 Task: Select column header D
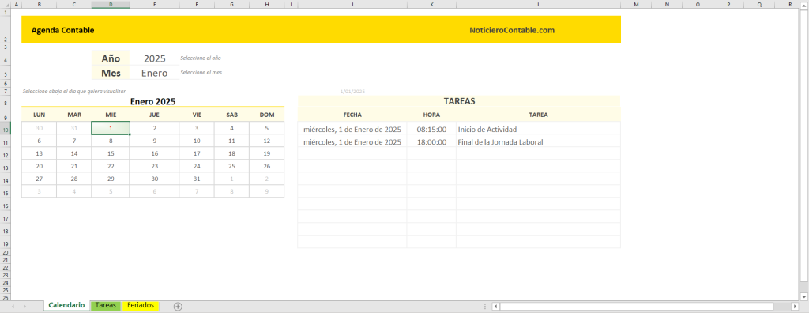coord(111,4)
